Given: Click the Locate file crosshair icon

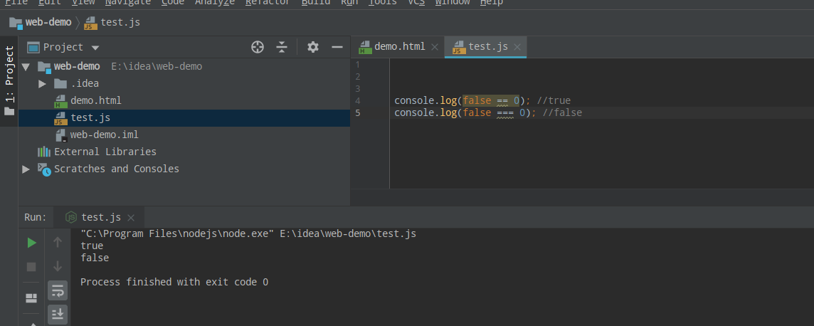Looking at the screenshot, I should pos(258,47).
